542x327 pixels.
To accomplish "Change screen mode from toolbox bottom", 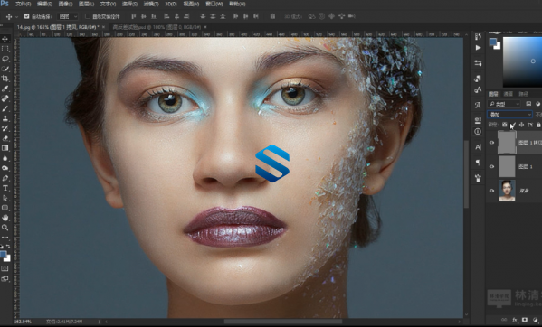I will (5, 278).
